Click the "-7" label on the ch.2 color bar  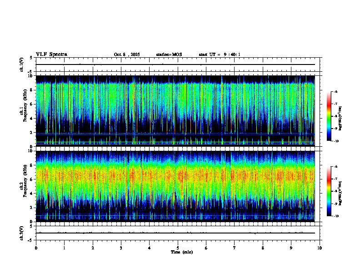point(335,179)
